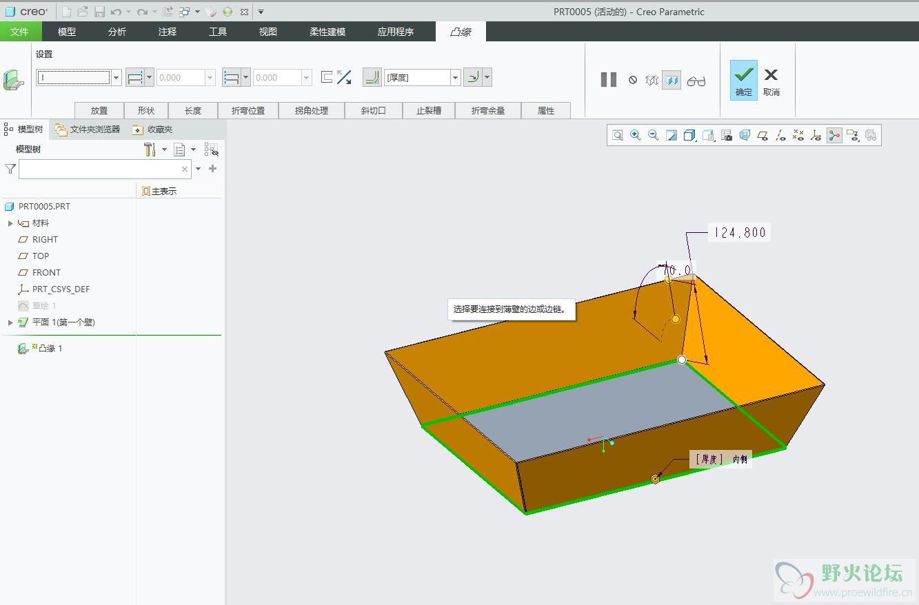This screenshot has width=919, height=605.
Task: Open the flange shape type dropdown
Action: click(x=116, y=78)
